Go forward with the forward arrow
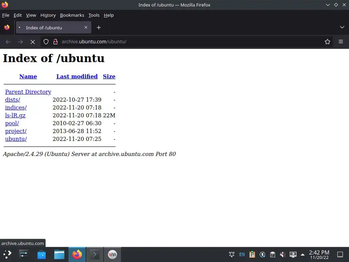This screenshot has width=349, height=262. 20,42
